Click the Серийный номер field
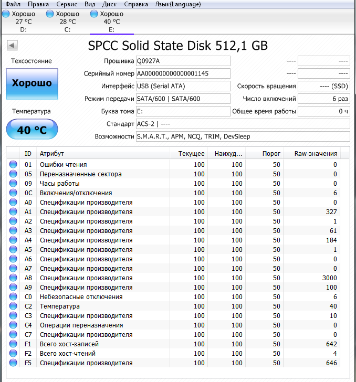Screen dimensions: 356x382 (183, 73)
